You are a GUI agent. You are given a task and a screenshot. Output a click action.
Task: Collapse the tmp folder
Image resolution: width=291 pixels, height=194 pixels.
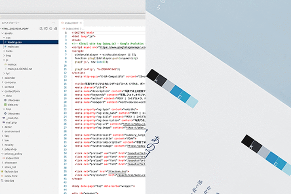click(4, 109)
